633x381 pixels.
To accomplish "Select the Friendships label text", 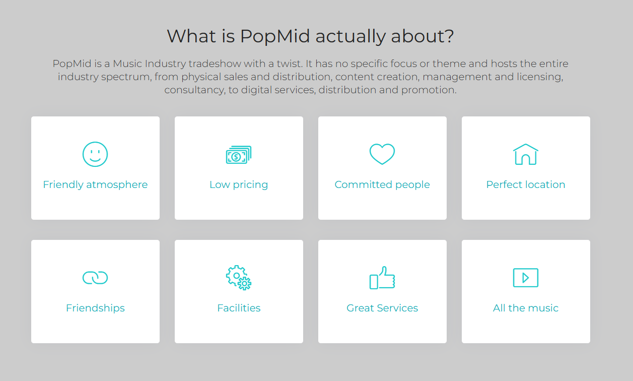I will point(95,308).
